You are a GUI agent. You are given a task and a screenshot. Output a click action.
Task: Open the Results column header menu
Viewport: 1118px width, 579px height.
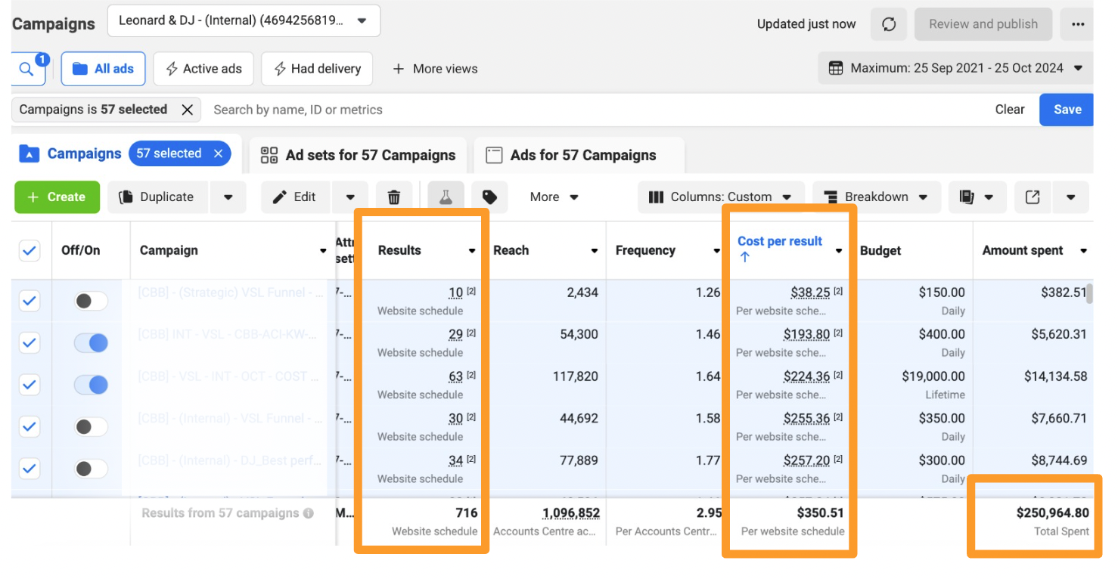472,251
